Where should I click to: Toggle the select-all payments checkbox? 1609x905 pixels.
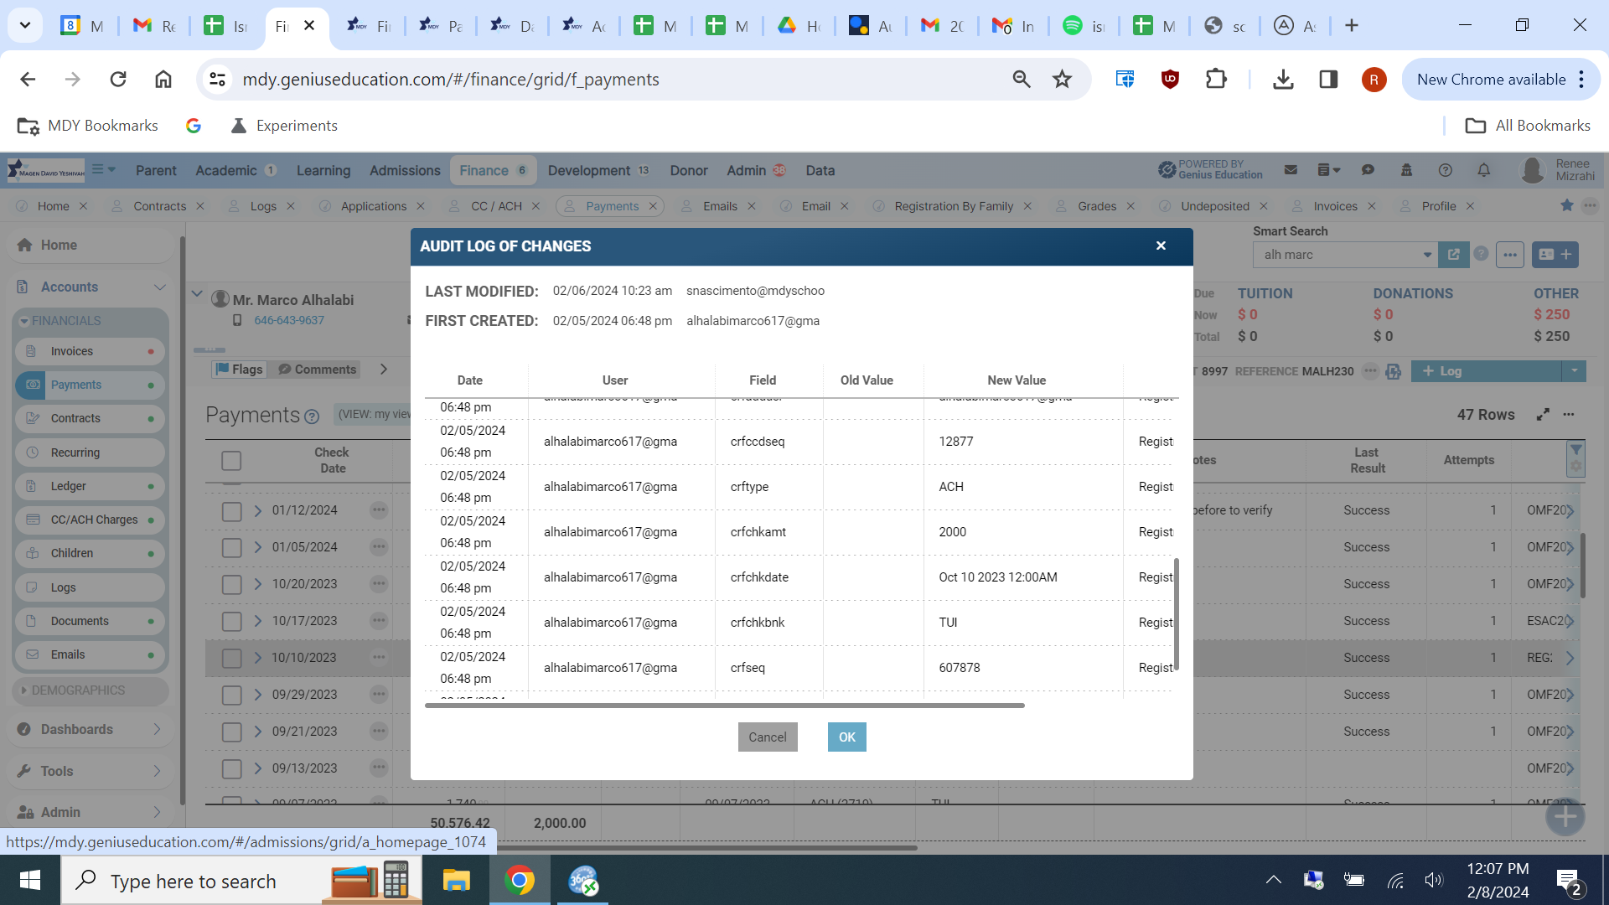click(x=231, y=460)
